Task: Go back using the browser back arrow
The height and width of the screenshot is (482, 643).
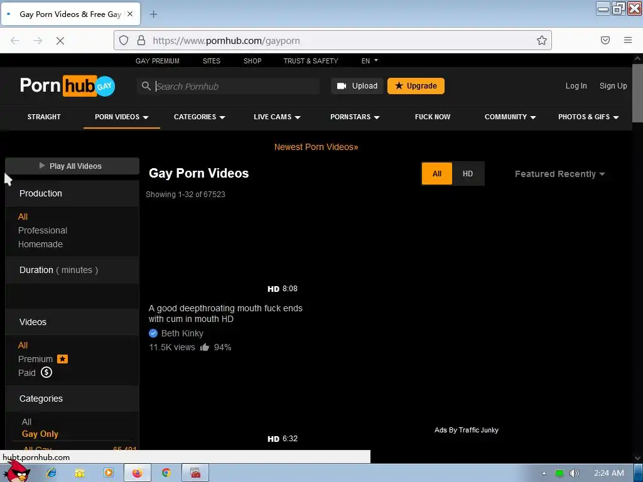Action: pos(15,41)
